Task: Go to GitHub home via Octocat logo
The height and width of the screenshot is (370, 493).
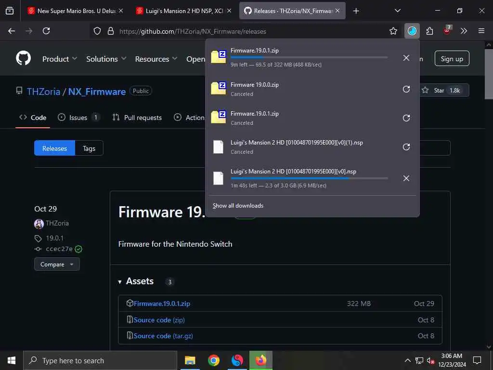Action: tap(24, 58)
